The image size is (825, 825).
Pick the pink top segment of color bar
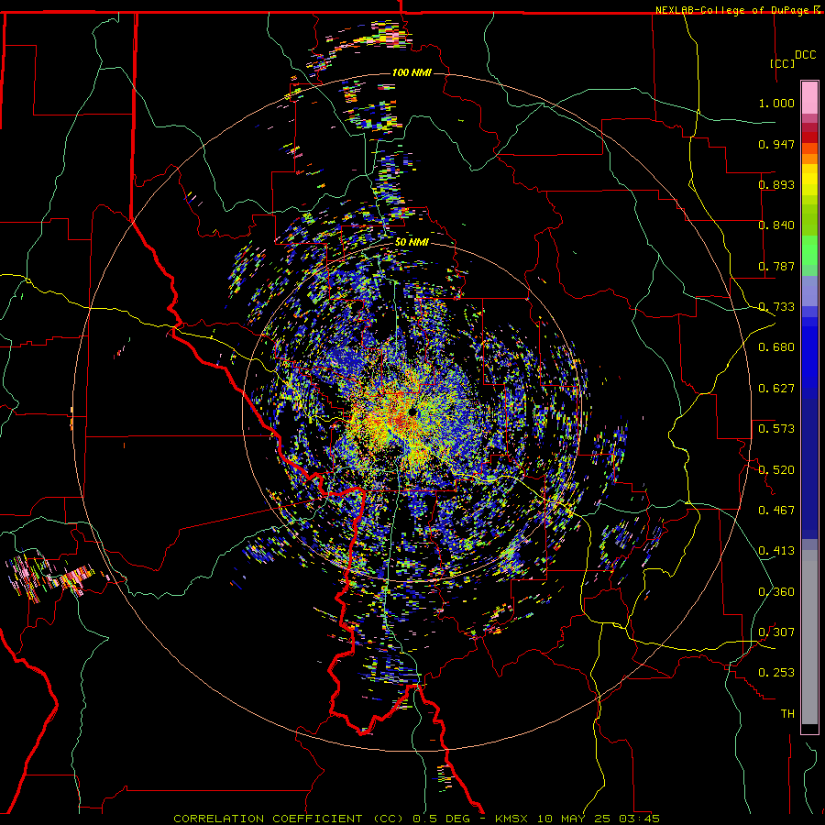tap(809, 97)
